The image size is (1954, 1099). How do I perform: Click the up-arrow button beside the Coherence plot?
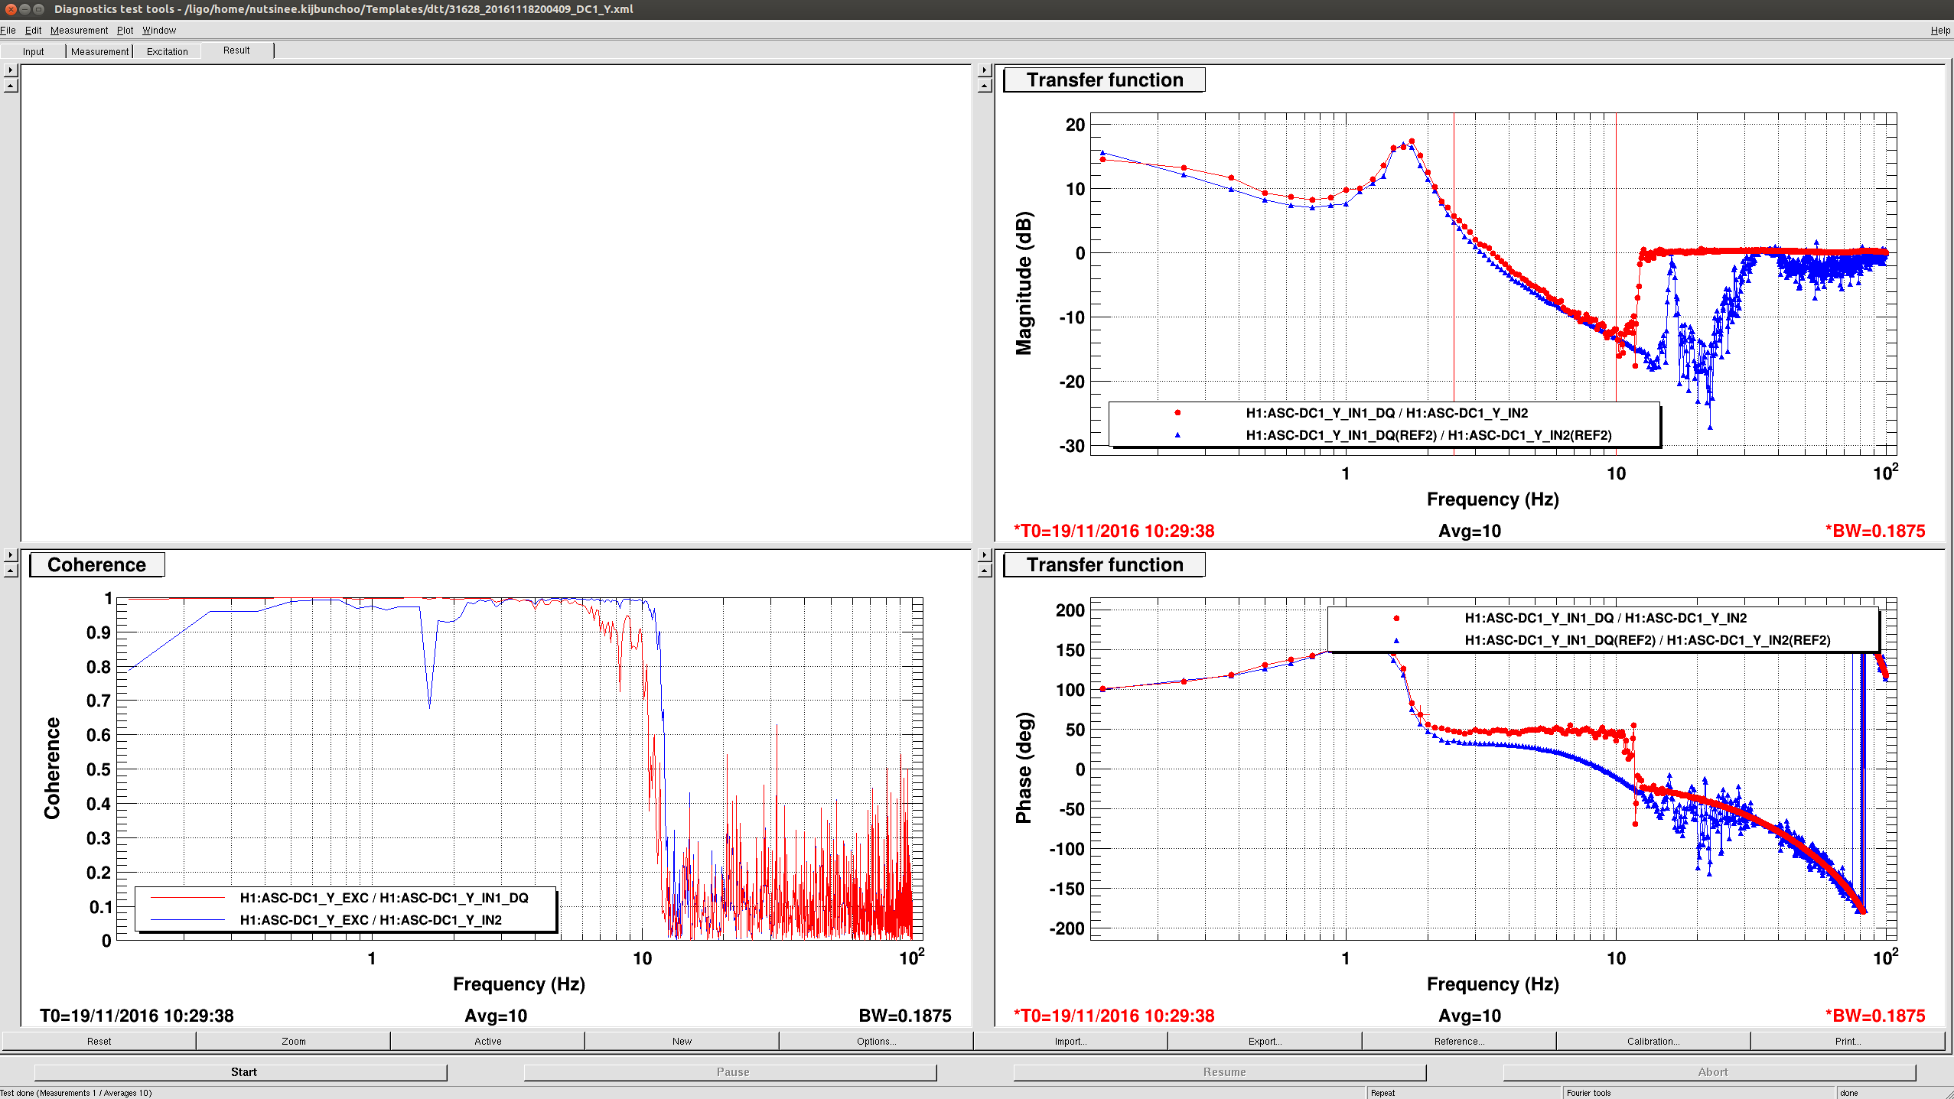10,571
